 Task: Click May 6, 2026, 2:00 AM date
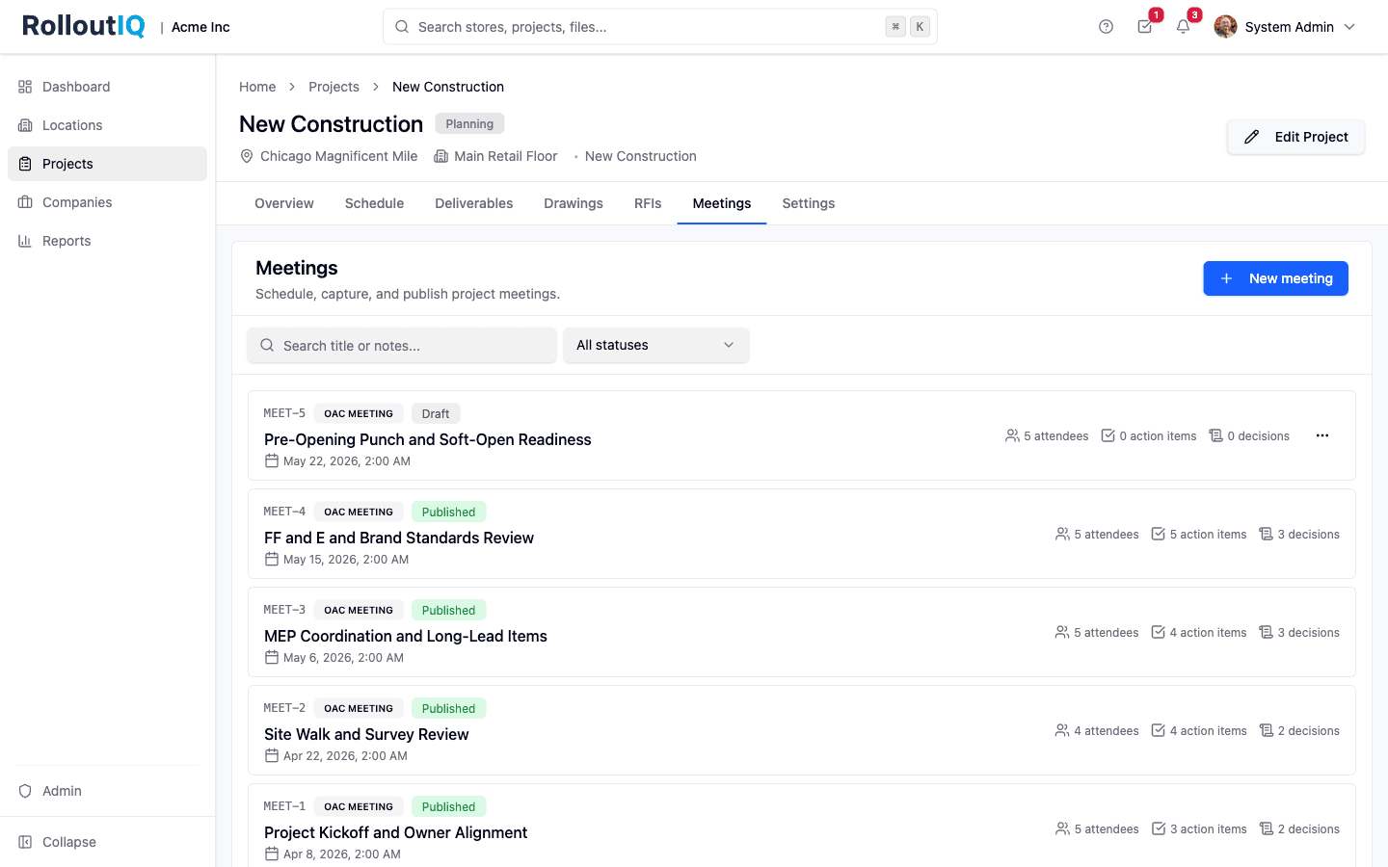[x=343, y=657]
